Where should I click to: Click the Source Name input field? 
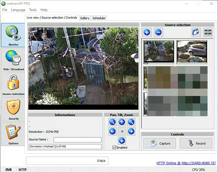tap(78, 140)
